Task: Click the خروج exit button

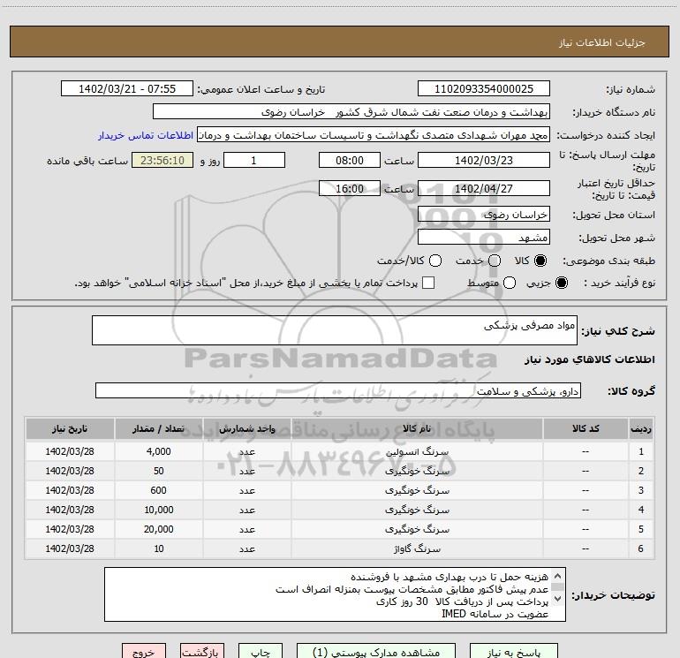Action: click(x=144, y=652)
